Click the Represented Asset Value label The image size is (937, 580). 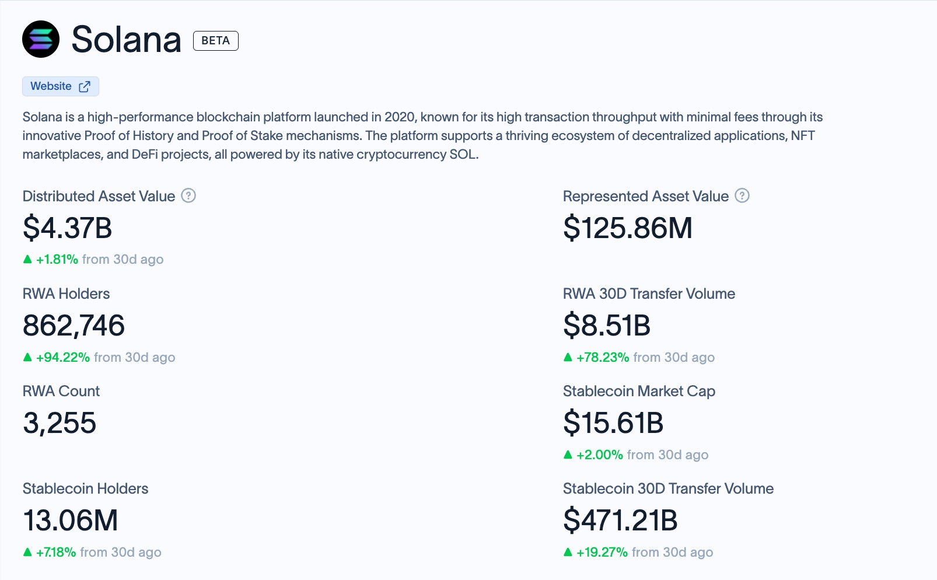(x=646, y=196)
